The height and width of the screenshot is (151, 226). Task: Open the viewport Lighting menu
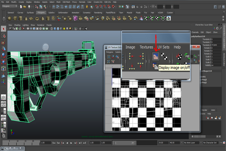(x=26, y=25)
